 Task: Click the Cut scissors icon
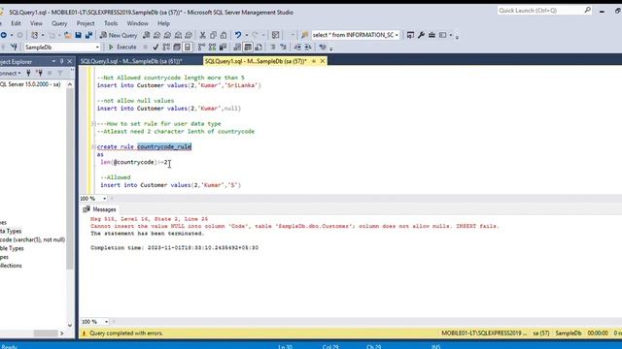coord(203,35)
